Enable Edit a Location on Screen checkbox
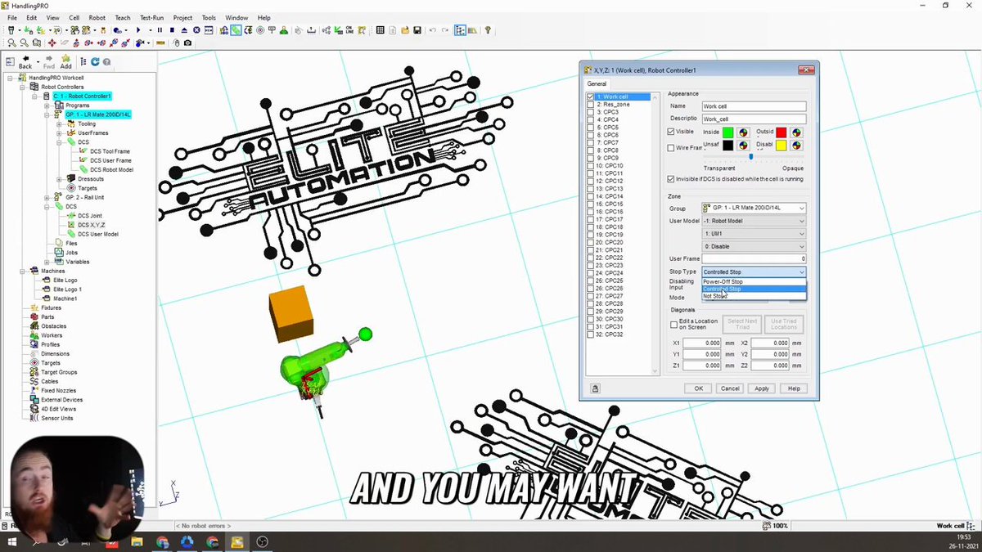The height and width of the screenshot is (552, 982). 674,324
